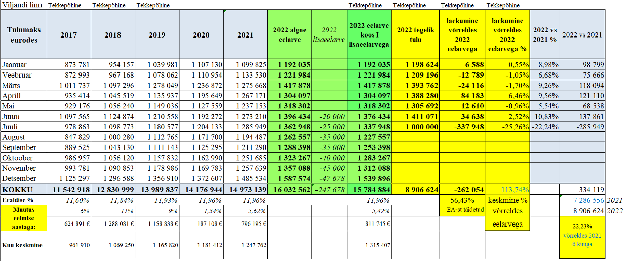This screenshot has height=261, width=633.
Task: Click the 1,34% change cell under 2020
Action: point(201,210)
